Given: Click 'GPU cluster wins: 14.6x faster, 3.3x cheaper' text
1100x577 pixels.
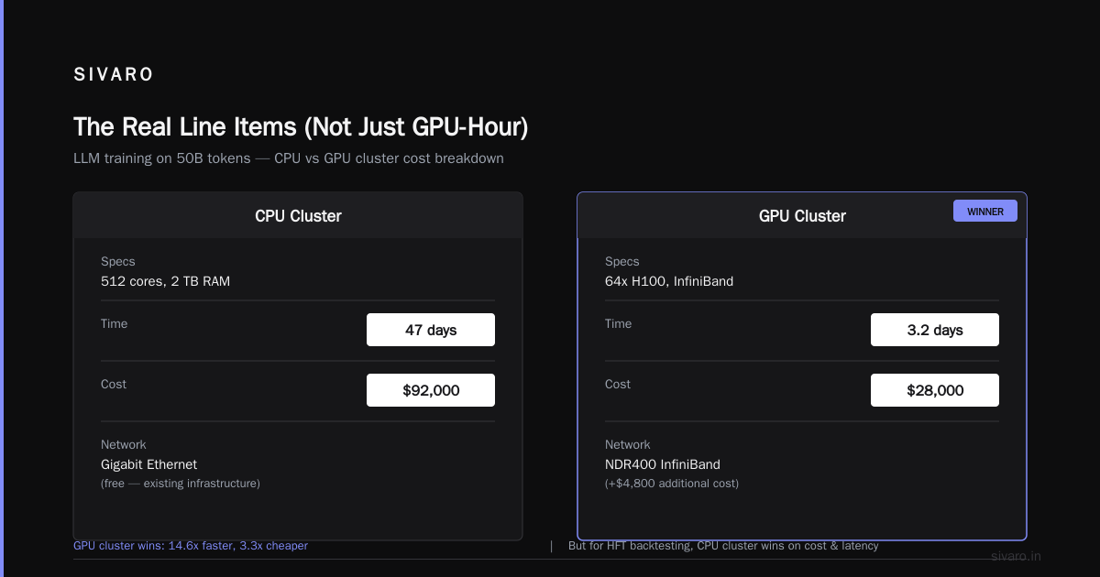Looking at the screenshot, I should (191, 546).
